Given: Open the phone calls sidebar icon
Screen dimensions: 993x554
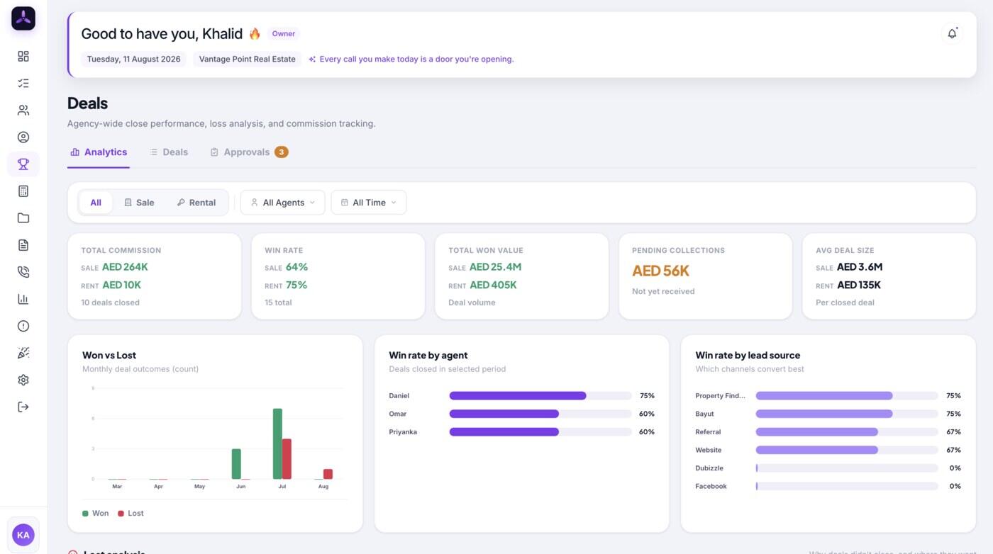Looking at the screenshot, I should [x=23, y=272].
